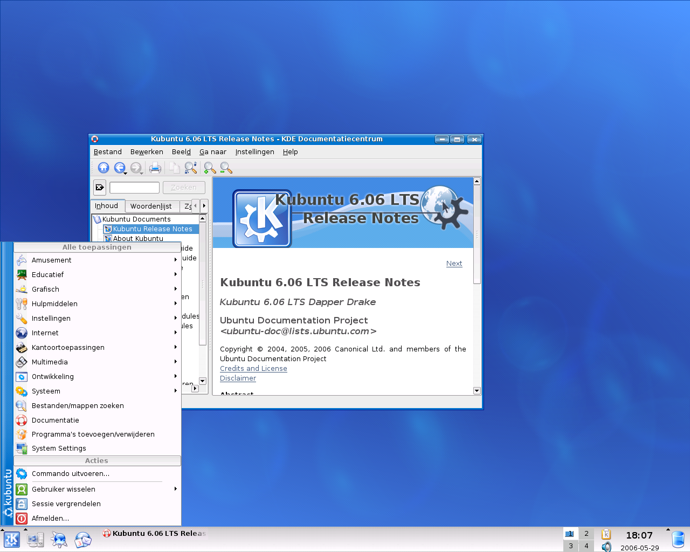
Task: Click the volume speaker tray icon
Action: 606,547
